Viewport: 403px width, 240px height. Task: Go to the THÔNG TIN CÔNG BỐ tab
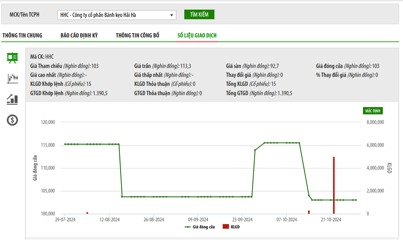pos(138,35)
